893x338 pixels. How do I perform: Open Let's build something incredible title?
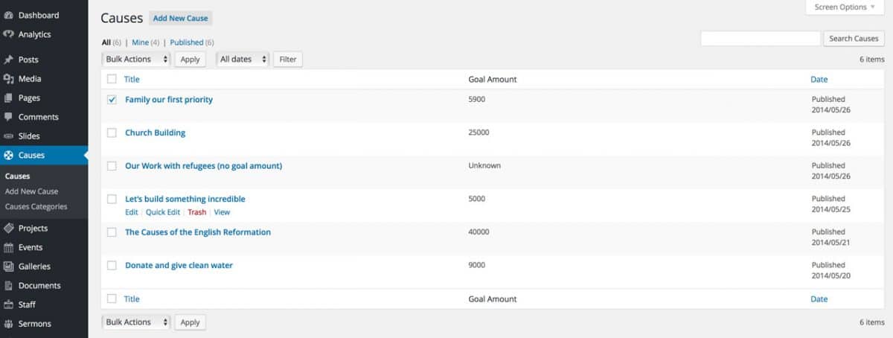pyautogui.click(x=185, y=199)
